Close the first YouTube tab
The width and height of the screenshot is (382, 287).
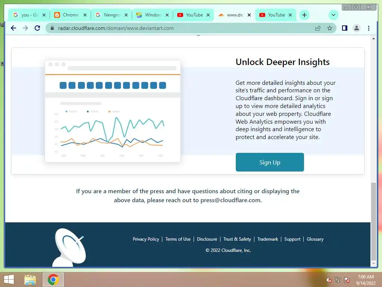pos(208,15)
